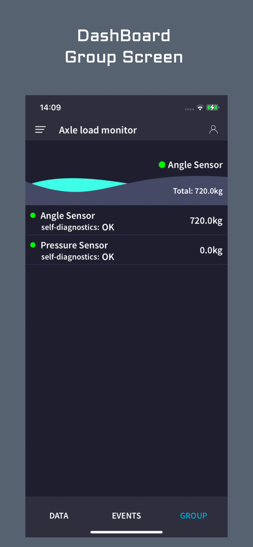Expand the chart legend above the graph
The image size is (253, 547).
point(191,165)
